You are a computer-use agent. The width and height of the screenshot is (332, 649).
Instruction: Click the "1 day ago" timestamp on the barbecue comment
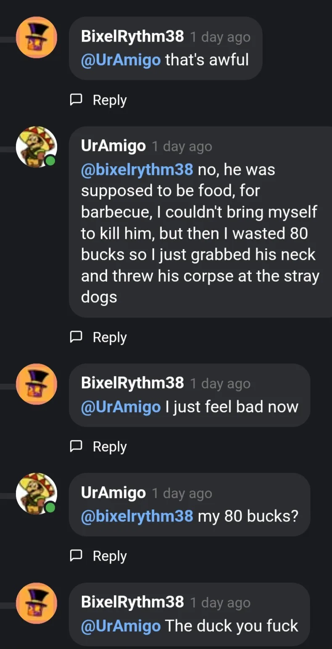pos(182,147)
